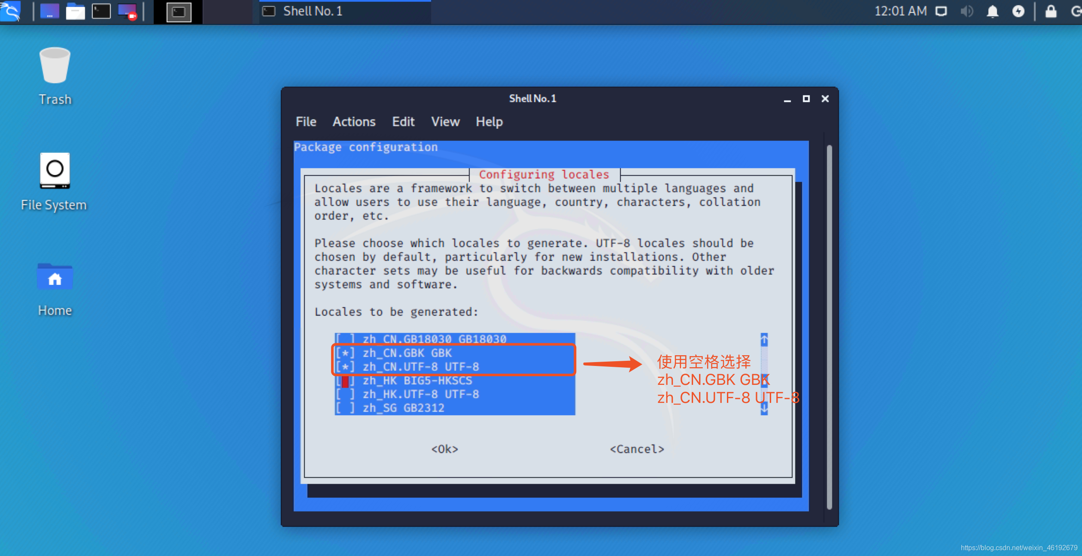Open the Actions menu
Image resolution: width=1082 pixels, height=556 pixels.
(353, 122)
